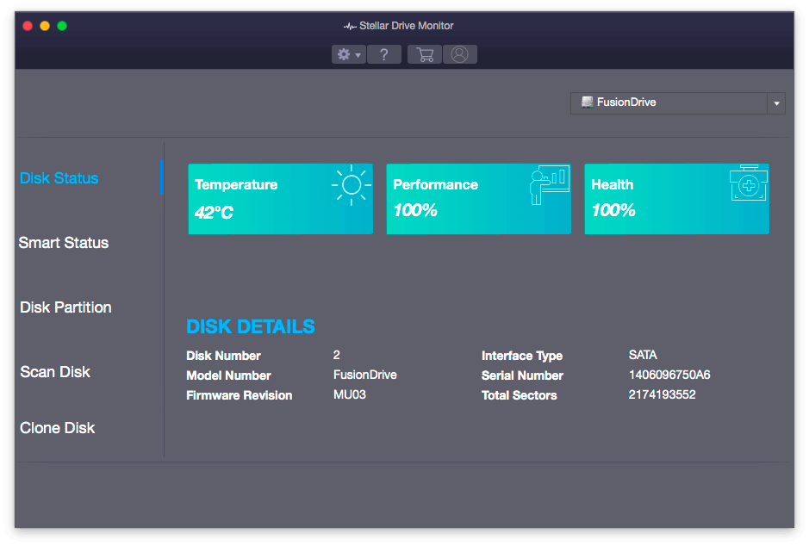This screenshot has width=809, height=546.
Task: Open the settings gear menu
Action: [348, 54]
